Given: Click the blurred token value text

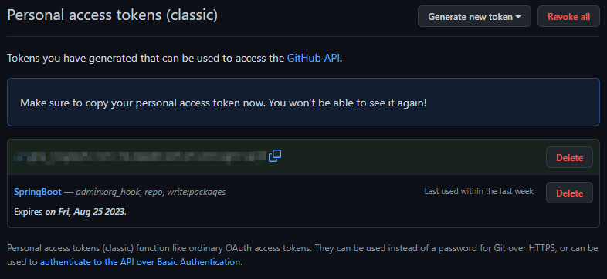Looking at the screenshot, I should (x=140, y=156).
